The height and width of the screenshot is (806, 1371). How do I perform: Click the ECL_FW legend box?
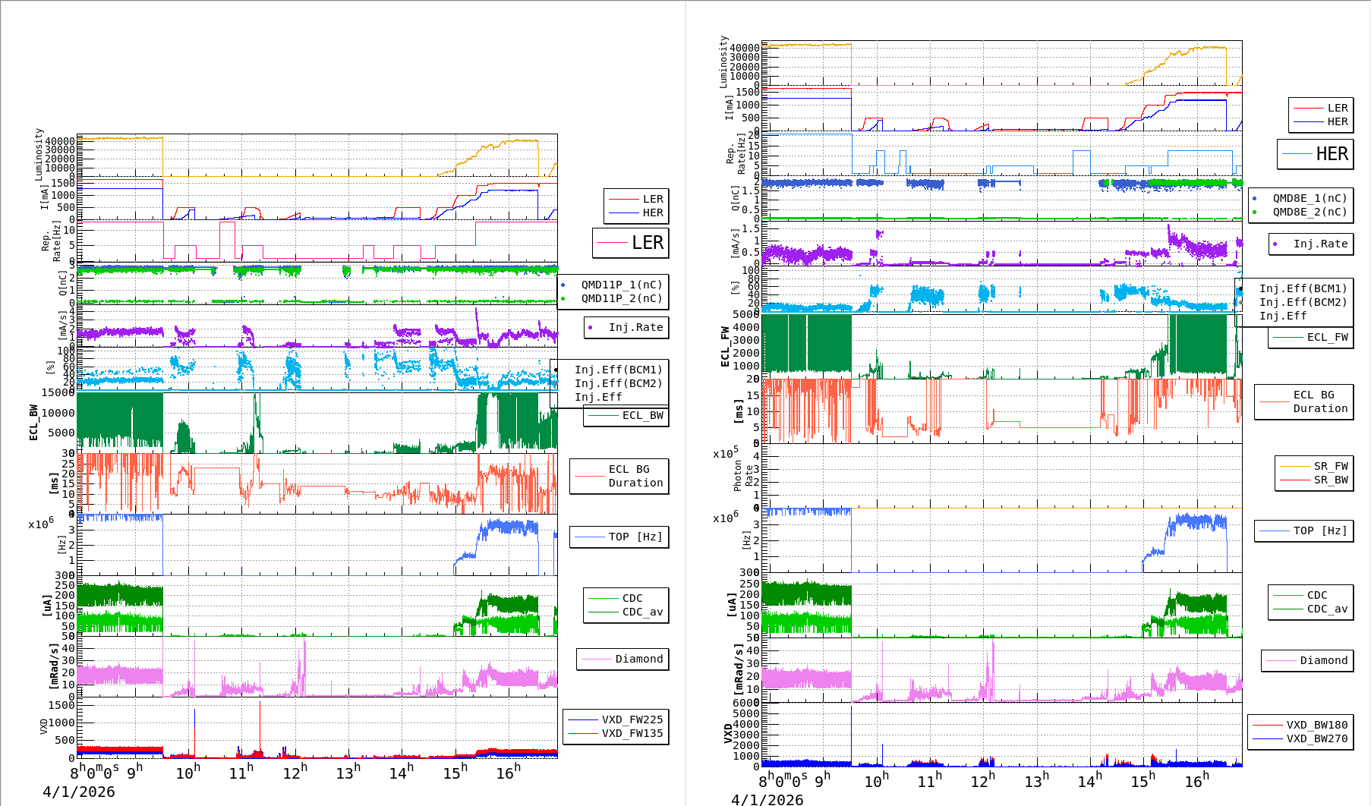point(1310,338)
